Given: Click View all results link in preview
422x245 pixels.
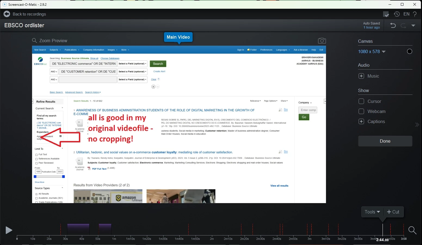Looking at the screenshot, I should (x=279, y=186).
